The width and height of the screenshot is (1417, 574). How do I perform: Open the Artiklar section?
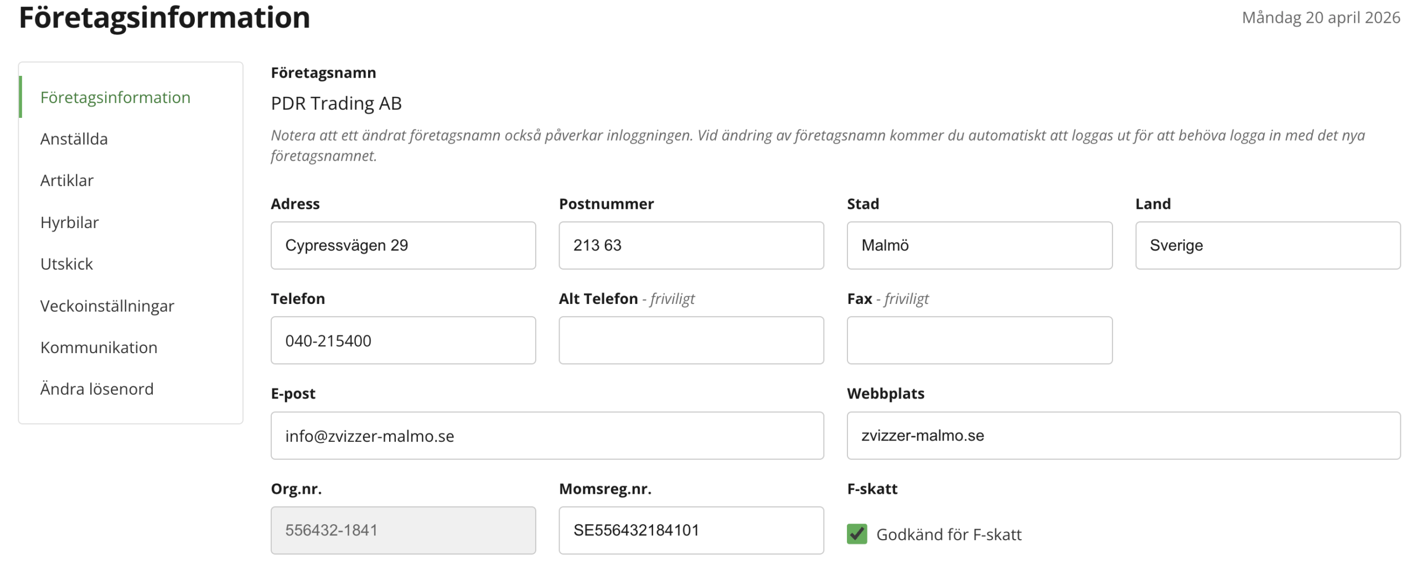click(x=67, y=180)
